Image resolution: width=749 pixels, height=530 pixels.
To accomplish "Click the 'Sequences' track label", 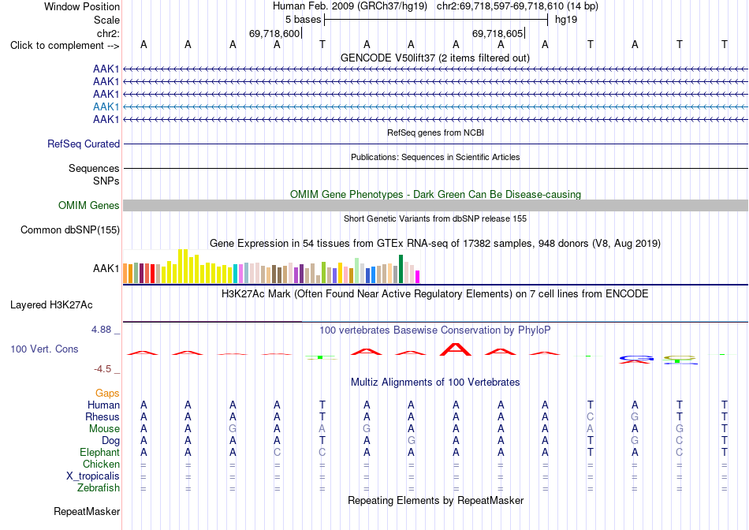I will point(94,168).
